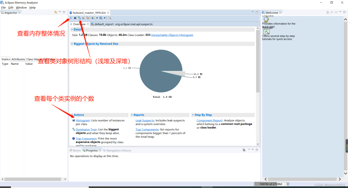Click the heap status 1907M of 2728M
This screenshot has width=348, height=188.
[270, 184]
